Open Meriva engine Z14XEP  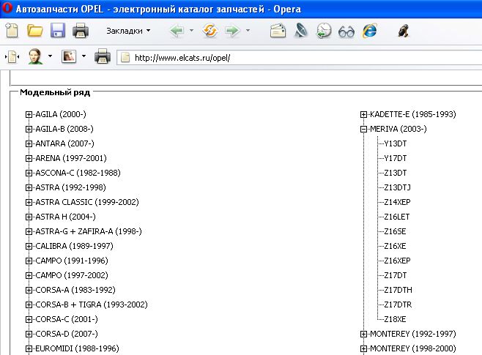tap(397, 202)
